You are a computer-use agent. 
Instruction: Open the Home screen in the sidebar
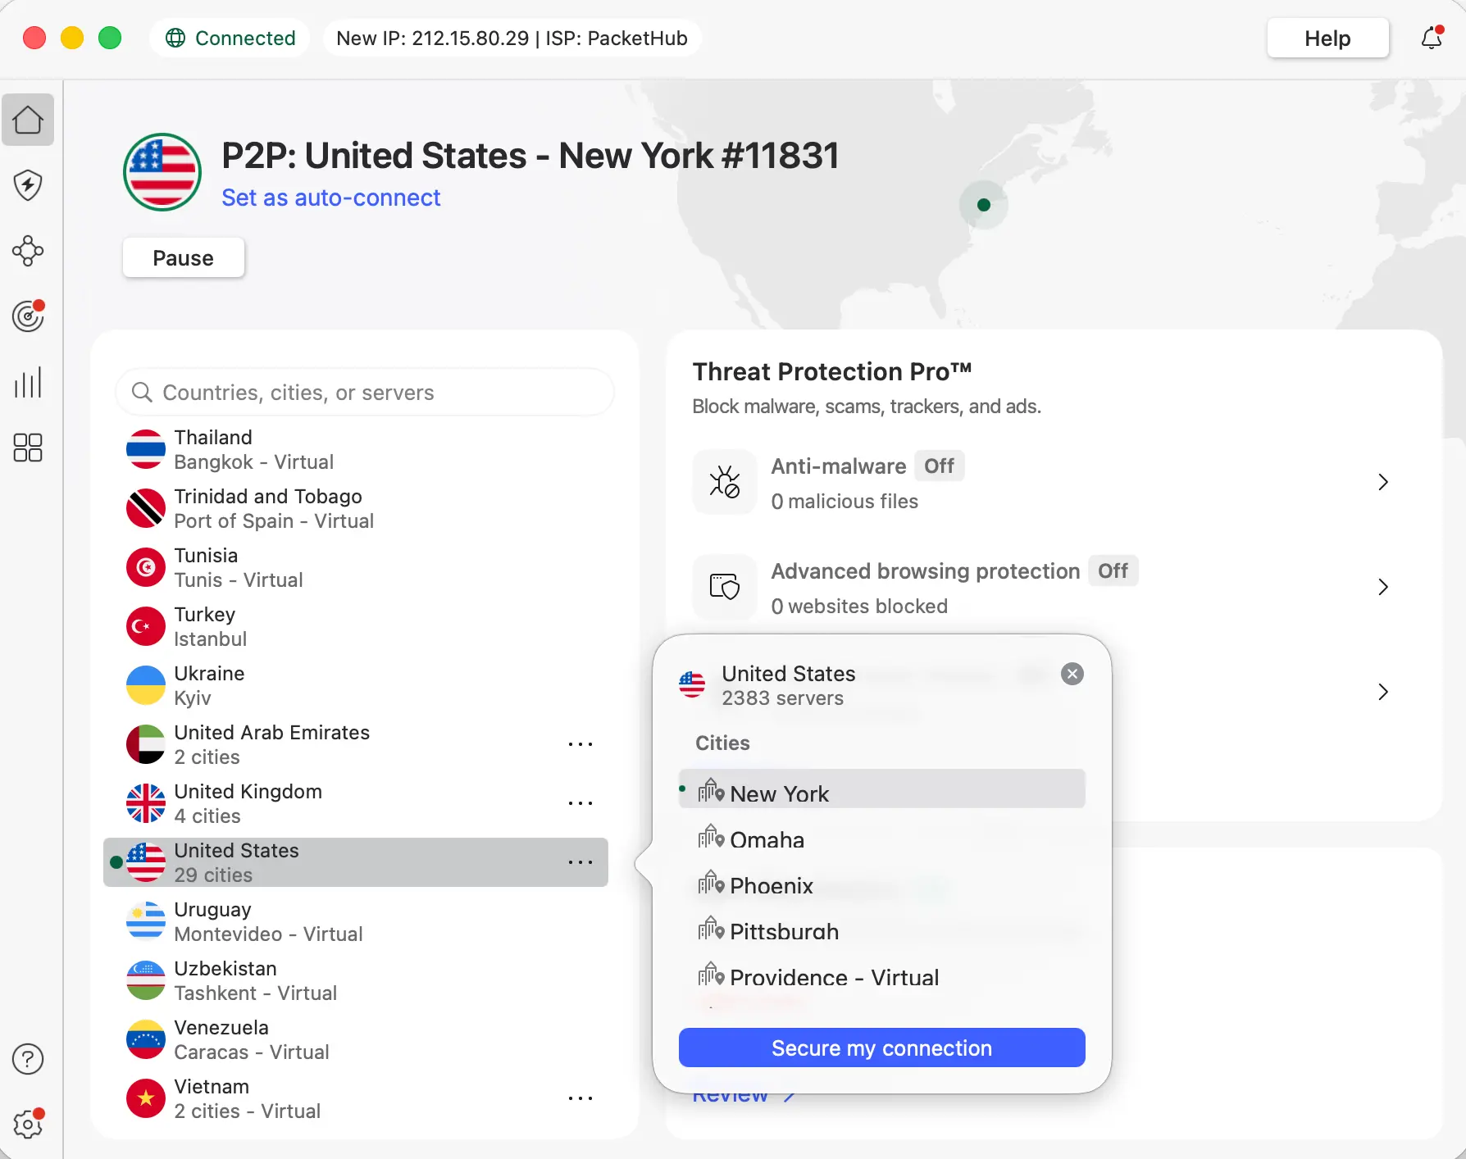tap(28, 120)
